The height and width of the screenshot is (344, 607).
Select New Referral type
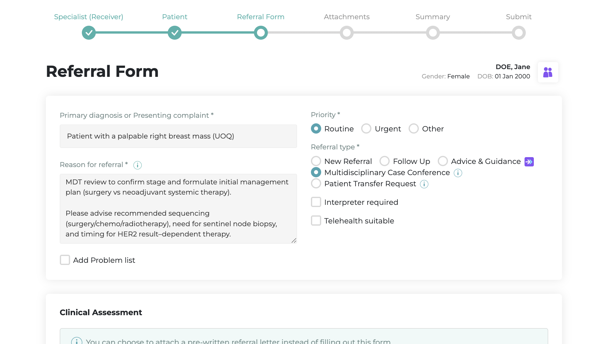316,161
